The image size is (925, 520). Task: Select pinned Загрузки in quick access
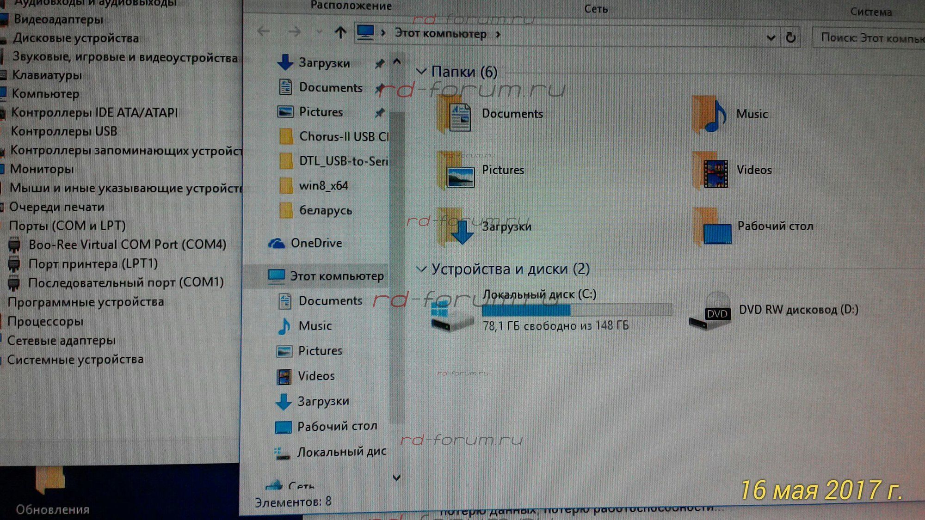[x=324, y=62]
